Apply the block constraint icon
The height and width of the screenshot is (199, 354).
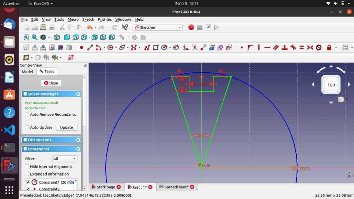click(x=319, y=48)
